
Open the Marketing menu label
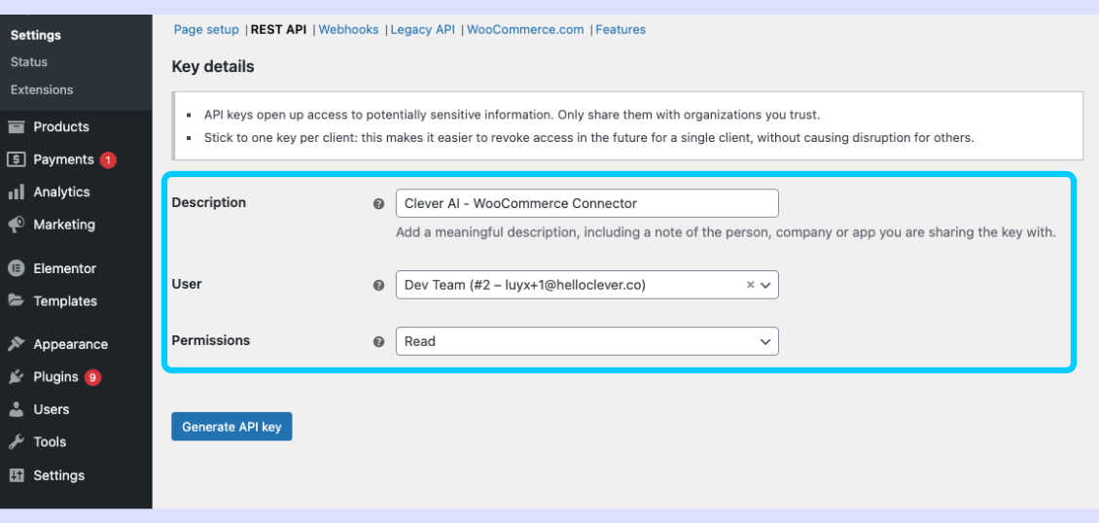point(64,225)
